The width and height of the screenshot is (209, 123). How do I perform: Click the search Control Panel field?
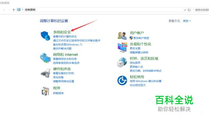(201, 10)
